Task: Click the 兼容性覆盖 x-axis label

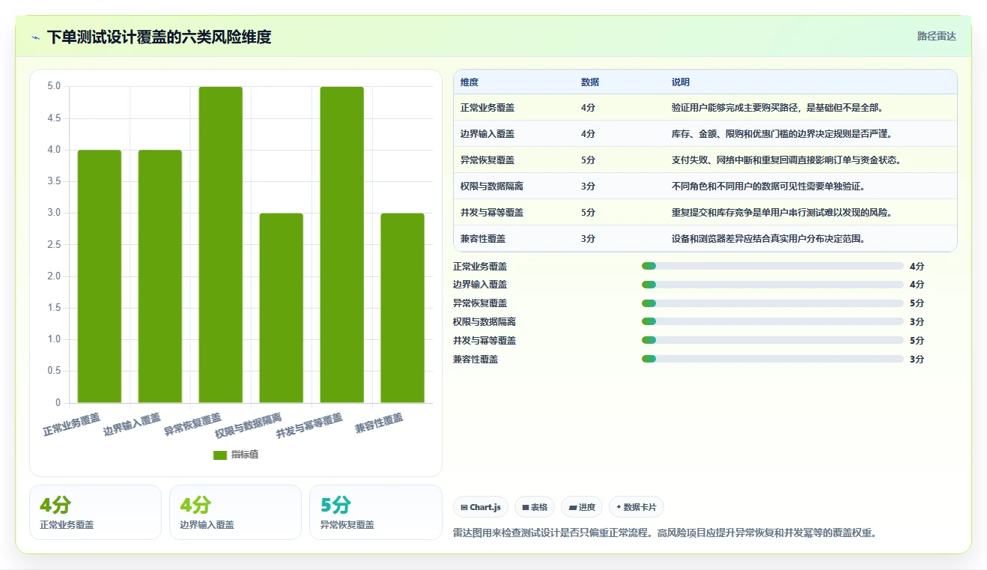Action: click(380, 423)
